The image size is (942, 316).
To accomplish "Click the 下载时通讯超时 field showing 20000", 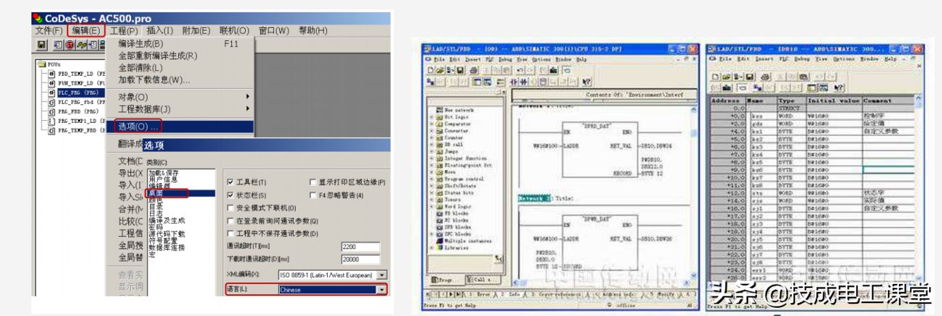I will click(360, 259).
